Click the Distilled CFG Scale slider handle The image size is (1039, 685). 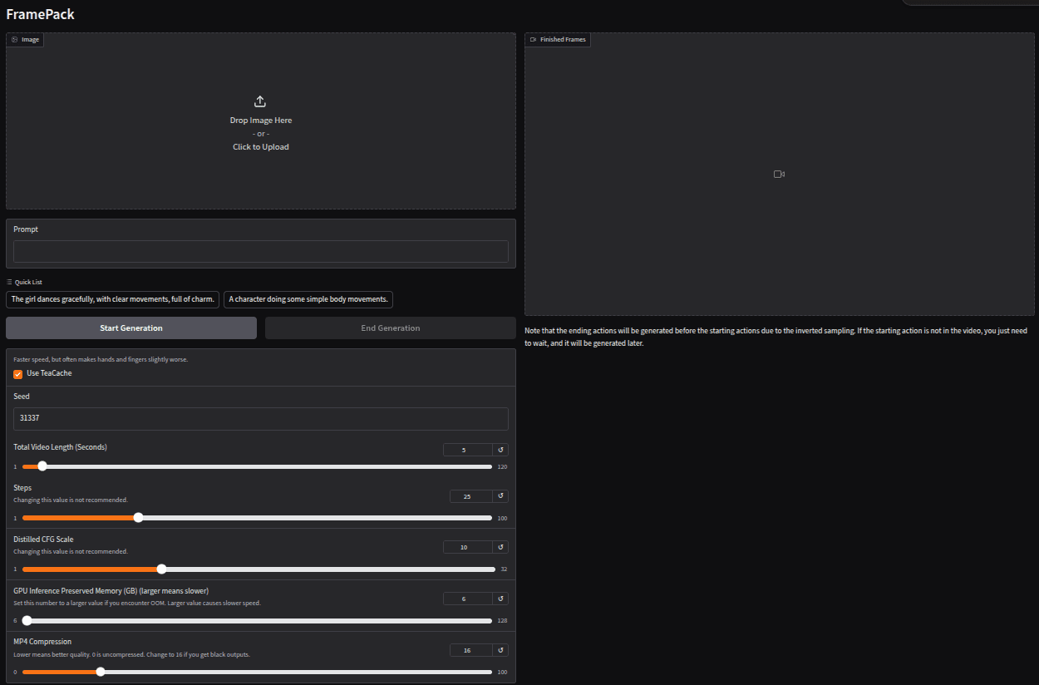coord(161,569)
